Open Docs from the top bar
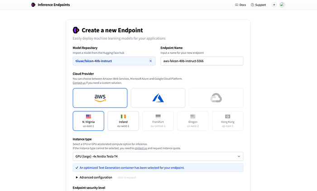This screenshot has height=191, width=317. click(x=240, y=5)
